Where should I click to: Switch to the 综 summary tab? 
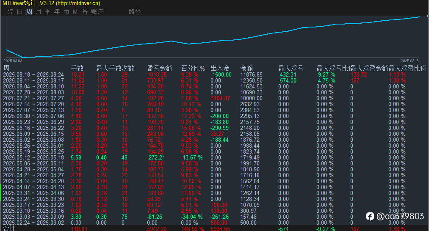point(11,12)
